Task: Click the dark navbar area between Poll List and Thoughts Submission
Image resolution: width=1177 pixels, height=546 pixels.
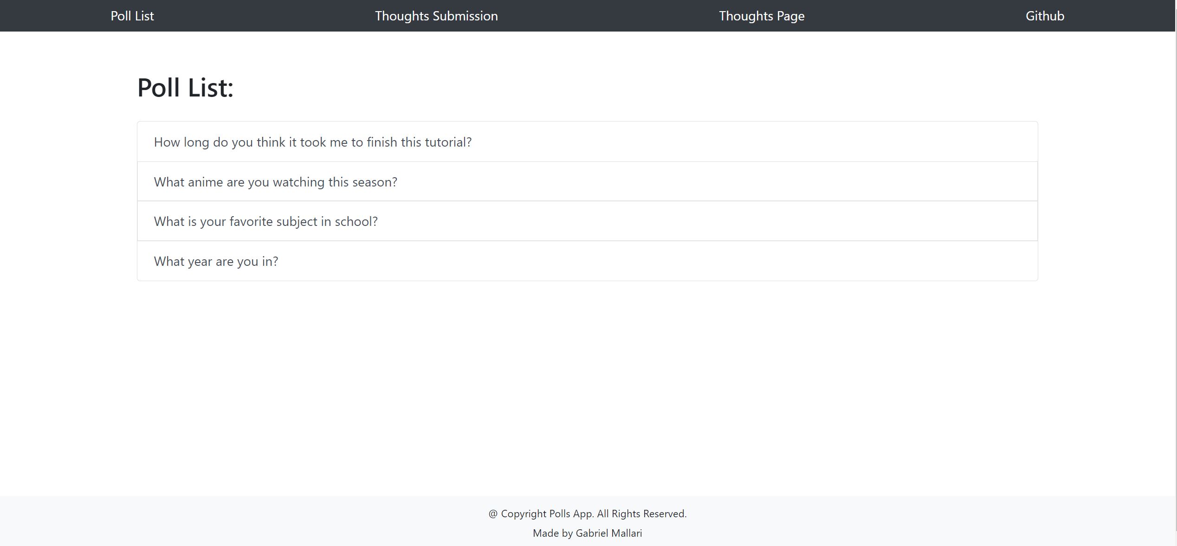Action: tap(265, 16)
